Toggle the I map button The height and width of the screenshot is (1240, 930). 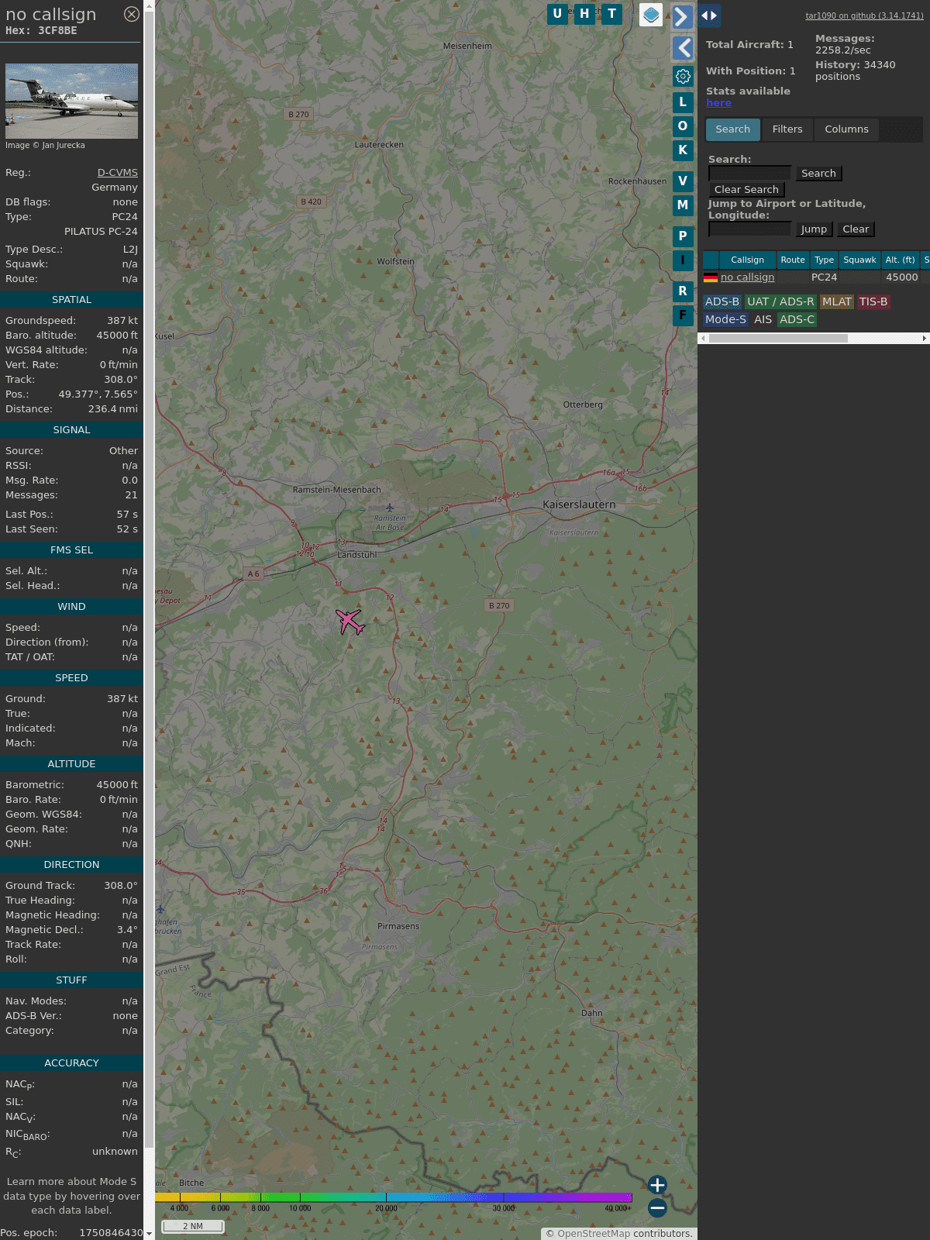[x=683, y=260]
